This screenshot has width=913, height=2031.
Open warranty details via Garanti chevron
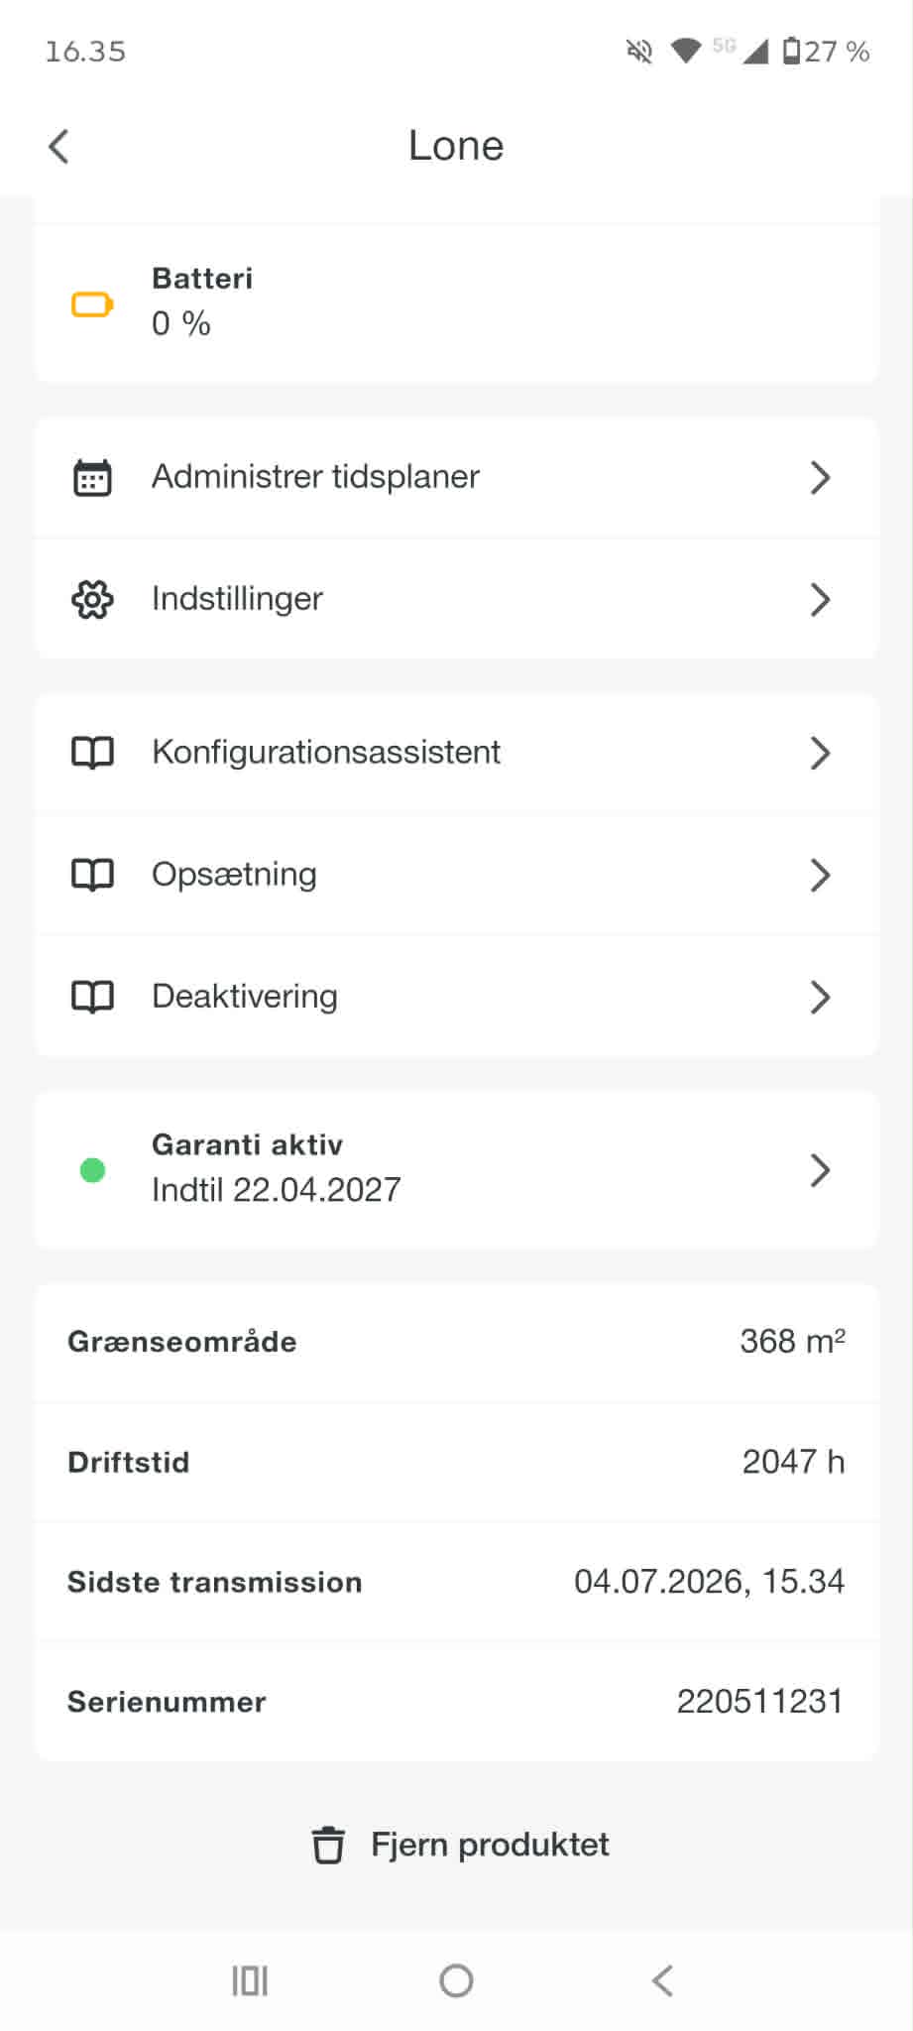point(820,1170)
